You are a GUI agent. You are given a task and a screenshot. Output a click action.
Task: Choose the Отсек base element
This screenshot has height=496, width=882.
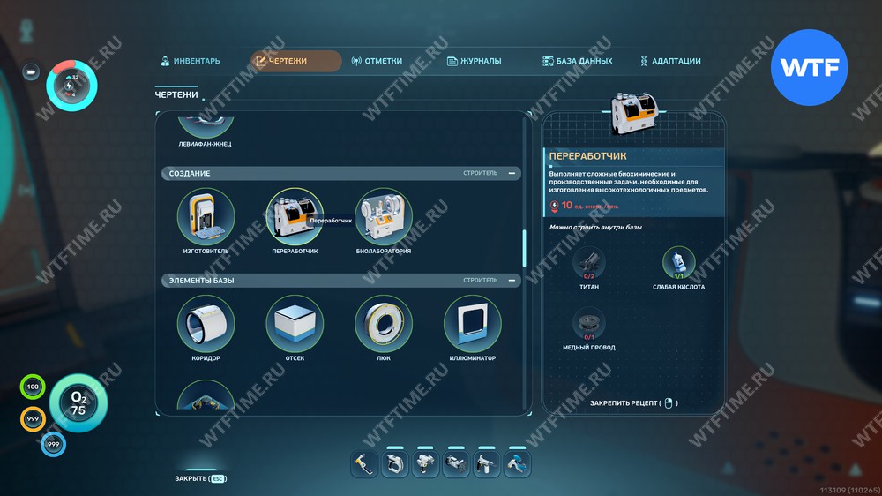[295, 324]
